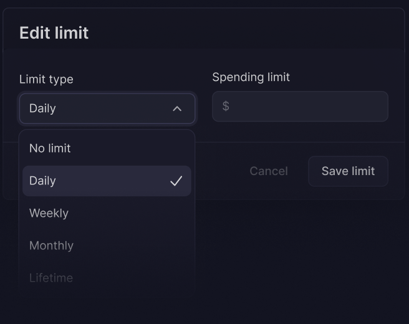The width and height of the screenshot is (409, 324).
Task: Cancel editing the limit
Action: (269, 171)
